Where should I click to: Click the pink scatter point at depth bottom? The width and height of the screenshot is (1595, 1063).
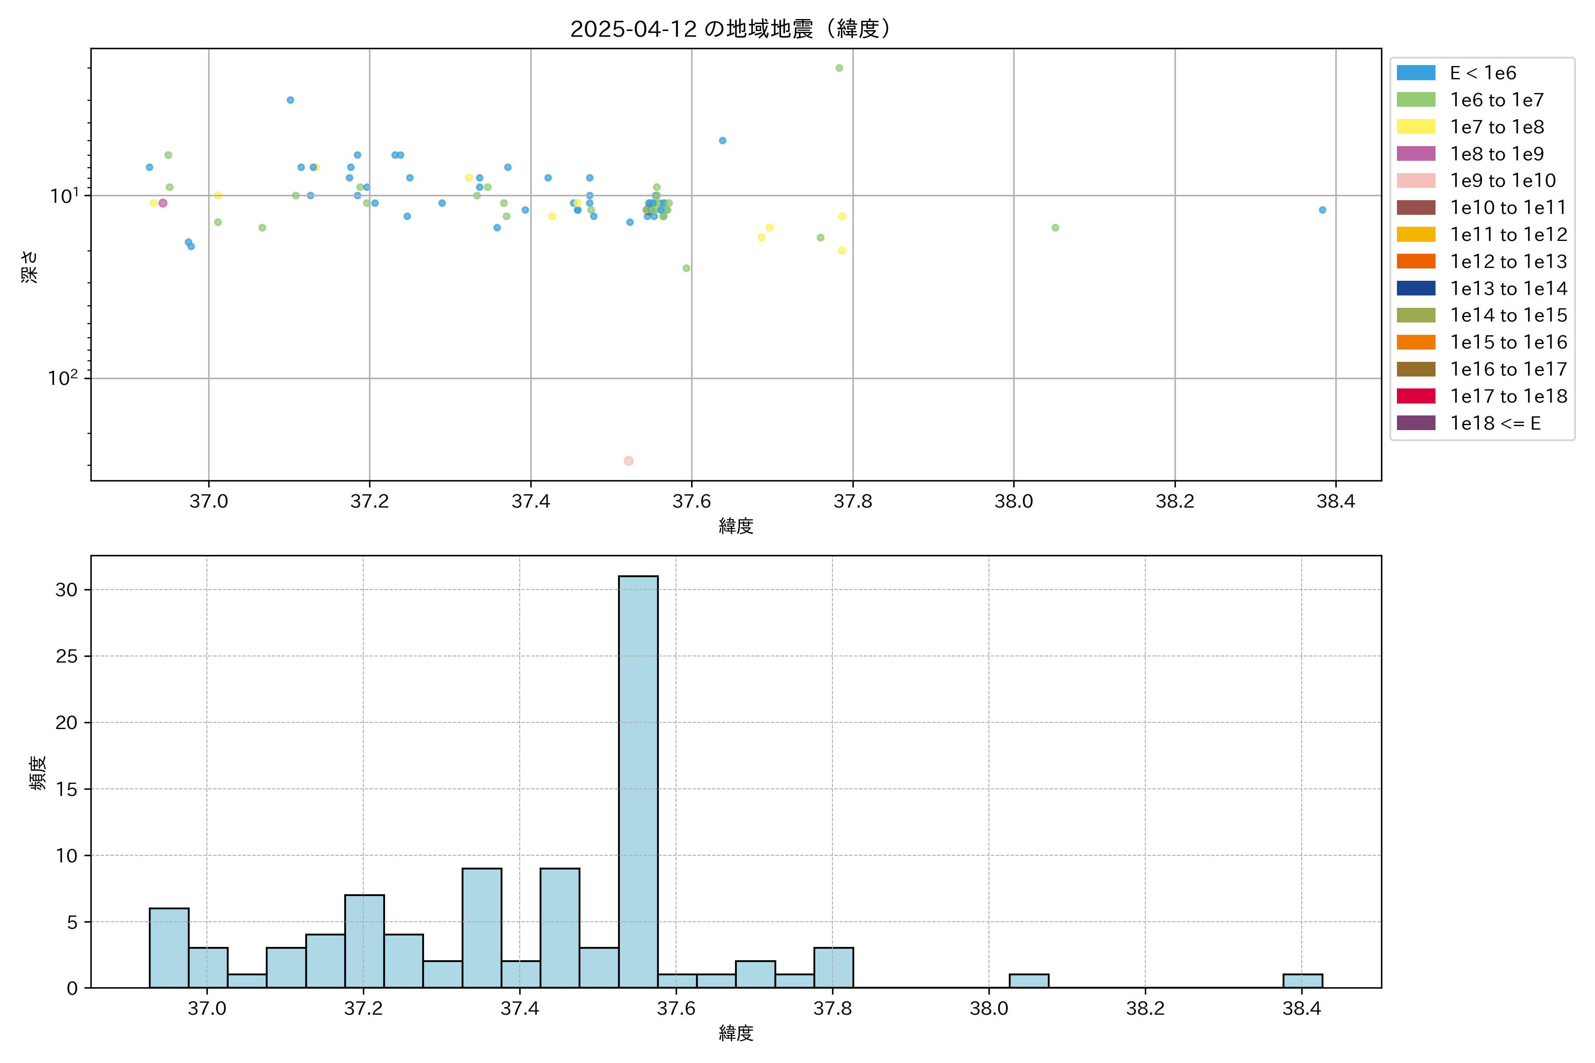pos(629,461)
